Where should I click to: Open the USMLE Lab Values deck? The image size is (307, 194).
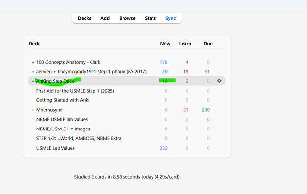(x=56, y=148)
